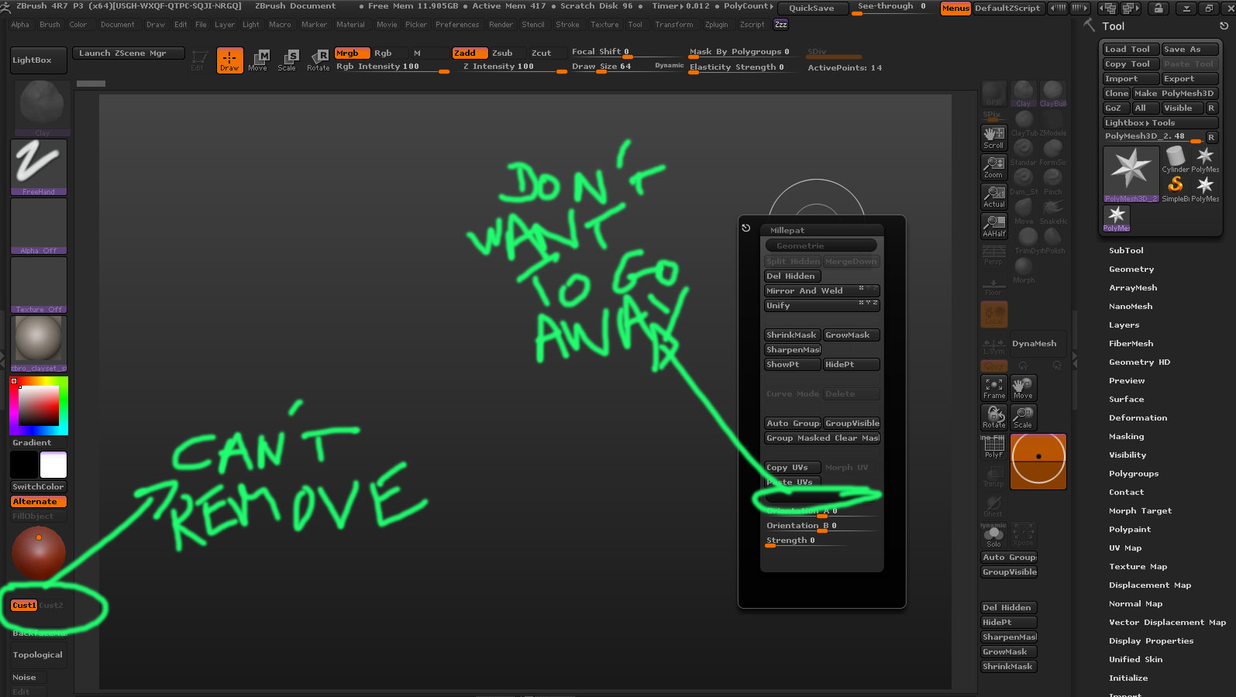Click the Frame view icon
The width and height of the screenshot is (1236, 697).
click(x=994, y=388)
